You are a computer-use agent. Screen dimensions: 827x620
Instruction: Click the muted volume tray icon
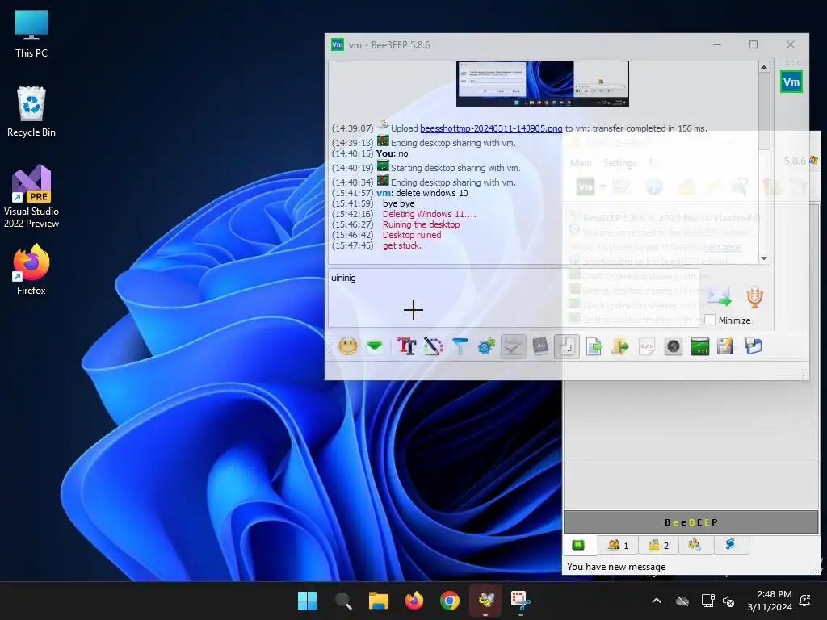click(728, 601)
